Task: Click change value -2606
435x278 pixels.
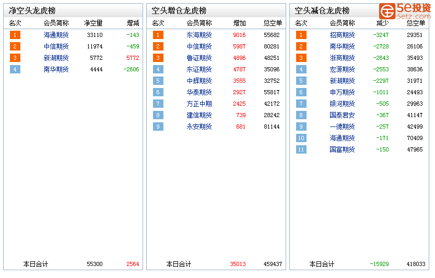Action: (x=131, y=69)
